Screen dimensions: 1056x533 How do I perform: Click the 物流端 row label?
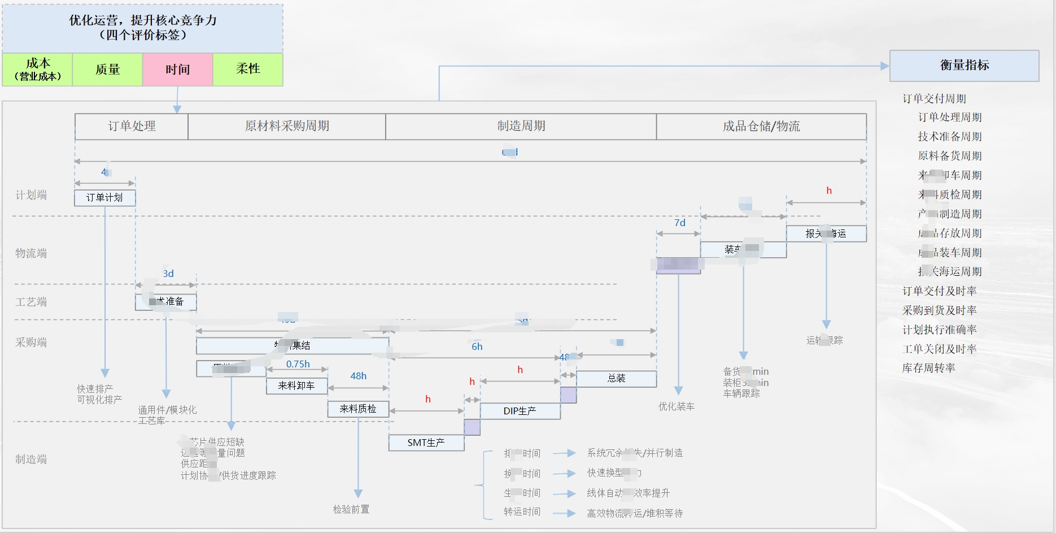(x=31, y=253)
